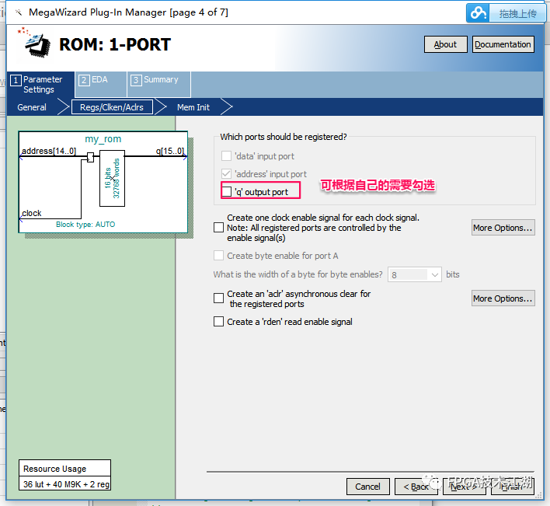550x506 pixels.
Task: Click the cloud upload icon in title bar
Action: coord(478,13)
